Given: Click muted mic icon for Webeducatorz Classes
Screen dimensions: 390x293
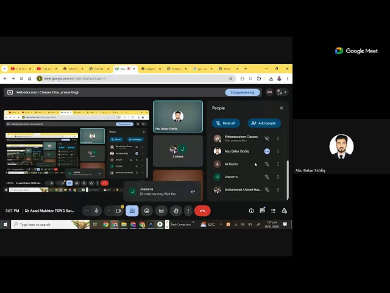Looking at the screenshot, I should pyautogui.click(x=267, y=139).
